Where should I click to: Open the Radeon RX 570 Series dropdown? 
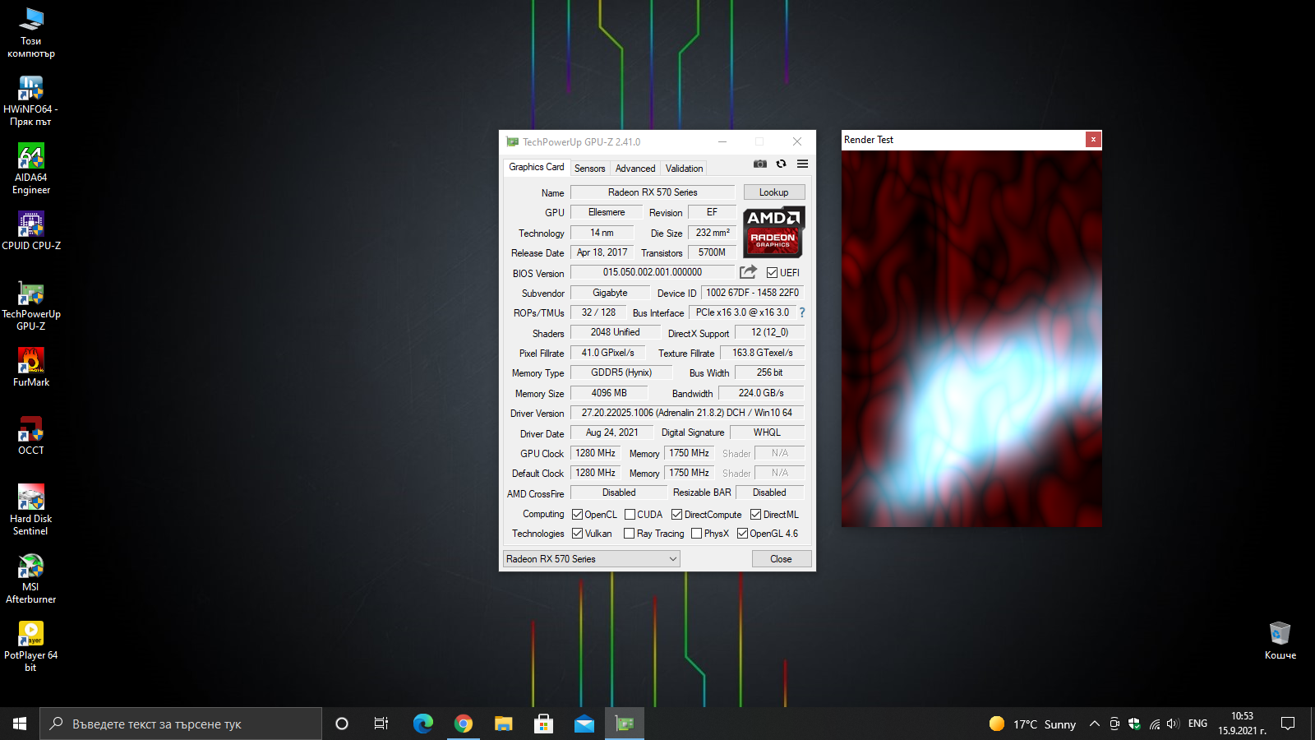tap(592, 559)
